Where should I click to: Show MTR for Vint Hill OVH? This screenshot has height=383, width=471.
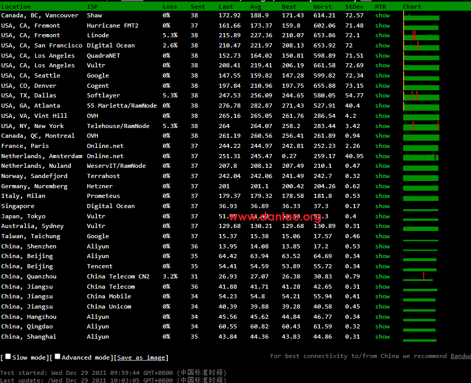click(x=382, y=116)
